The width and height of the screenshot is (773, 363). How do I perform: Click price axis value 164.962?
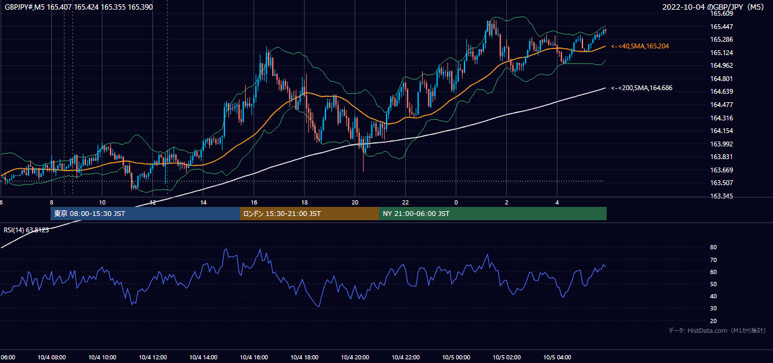pos(722,65)
